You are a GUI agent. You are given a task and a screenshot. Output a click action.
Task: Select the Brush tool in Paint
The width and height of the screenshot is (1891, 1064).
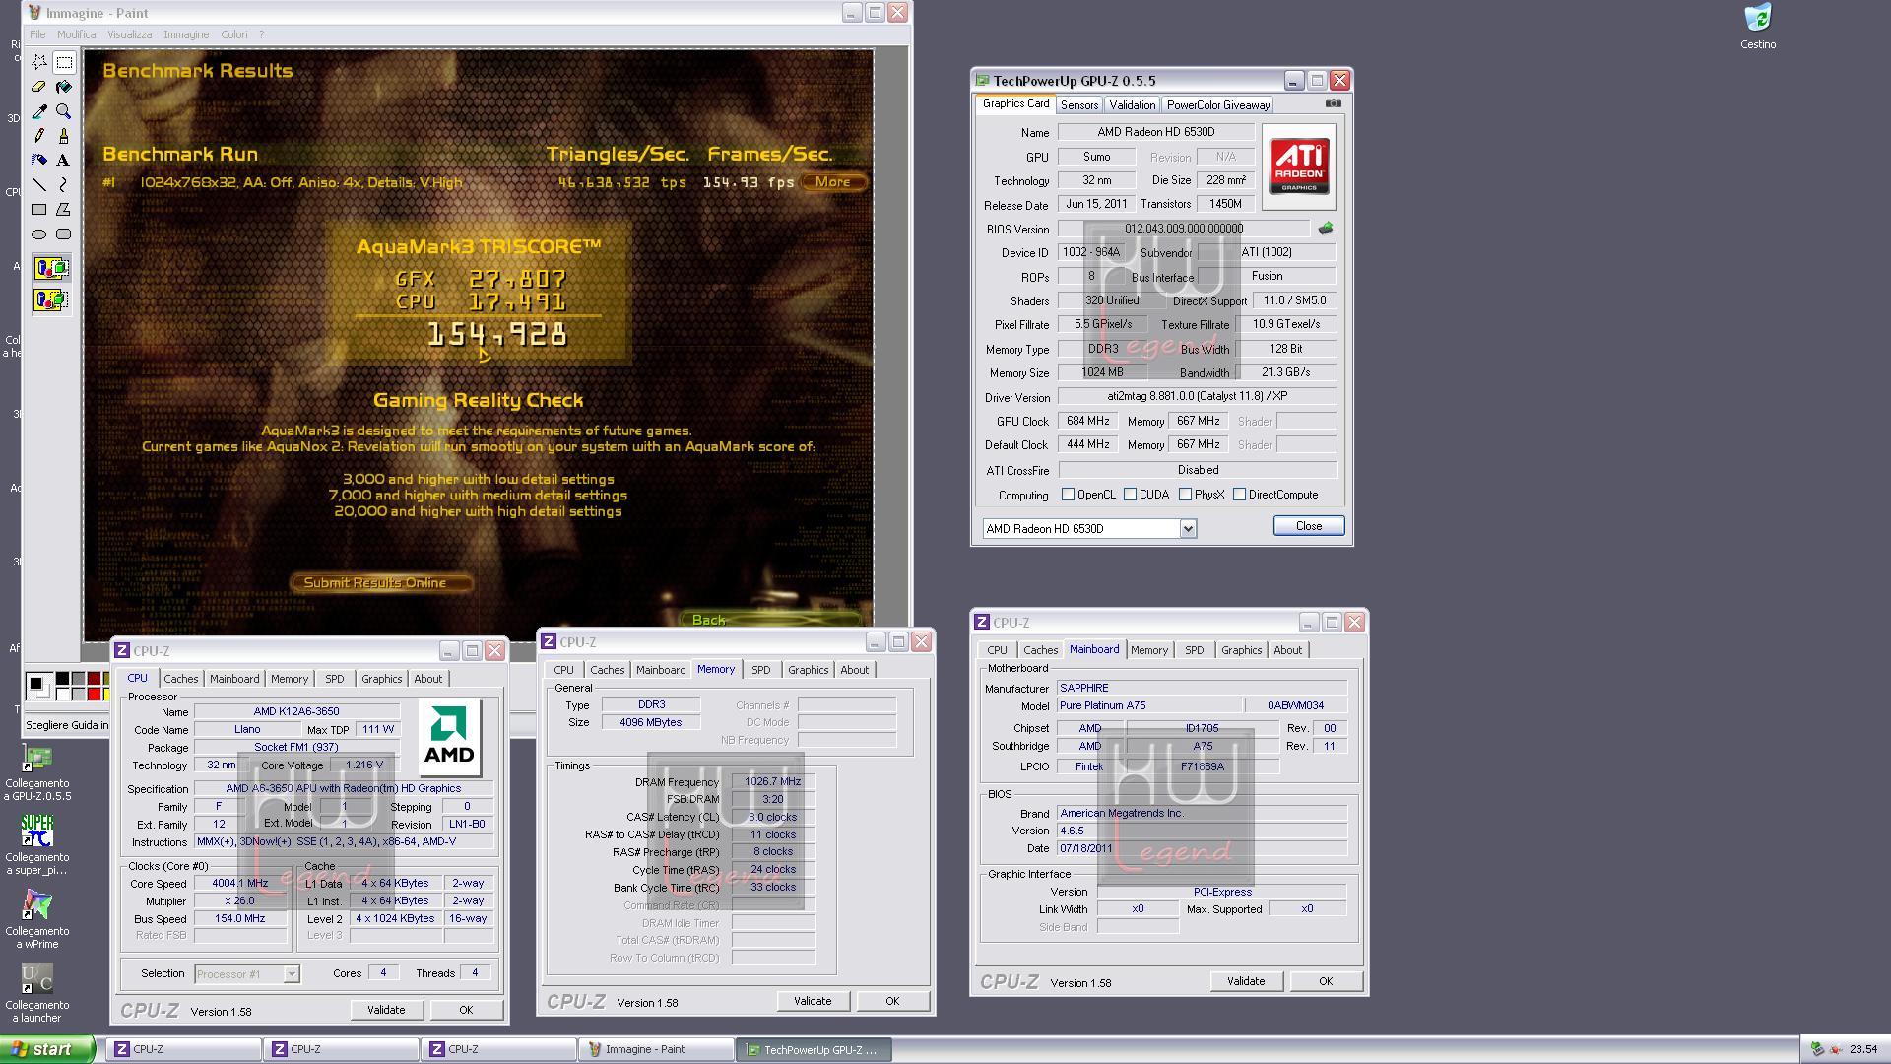click(64, 136)
